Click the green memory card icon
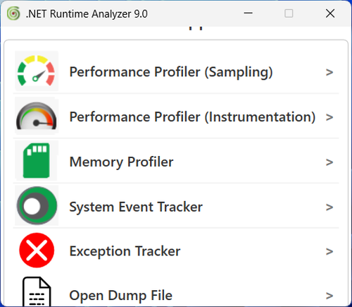The image size is (352, 307). coord(37,161)
